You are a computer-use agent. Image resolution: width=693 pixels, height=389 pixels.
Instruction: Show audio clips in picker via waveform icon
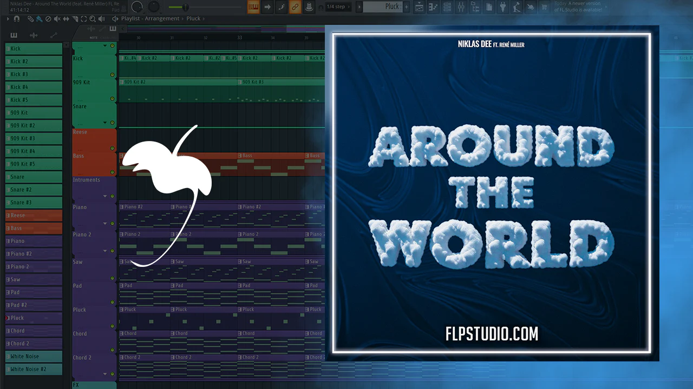(33, 35)
